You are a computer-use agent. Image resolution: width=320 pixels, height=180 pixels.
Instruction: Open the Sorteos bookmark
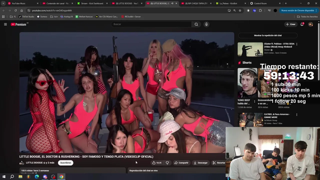click(42, 17)
